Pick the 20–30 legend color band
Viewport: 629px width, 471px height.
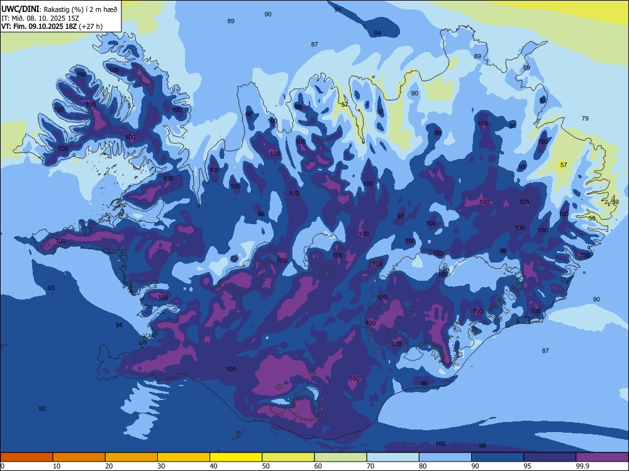(x=131, y=457)
